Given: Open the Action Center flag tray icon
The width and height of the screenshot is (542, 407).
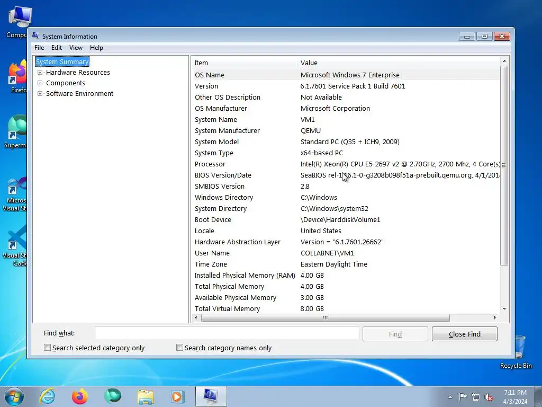Looking at the screenshot, I should pos(463,396).
